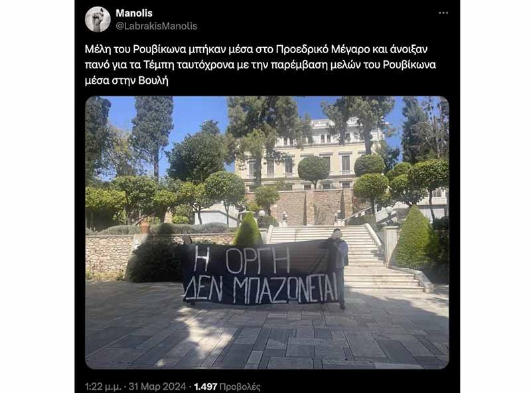Viewport: 531px width, 393px height.
Task: Enlarge the attached tweet photo
Action: tap(267, 232)
